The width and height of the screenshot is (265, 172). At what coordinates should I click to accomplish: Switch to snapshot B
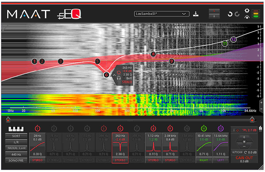214,16
